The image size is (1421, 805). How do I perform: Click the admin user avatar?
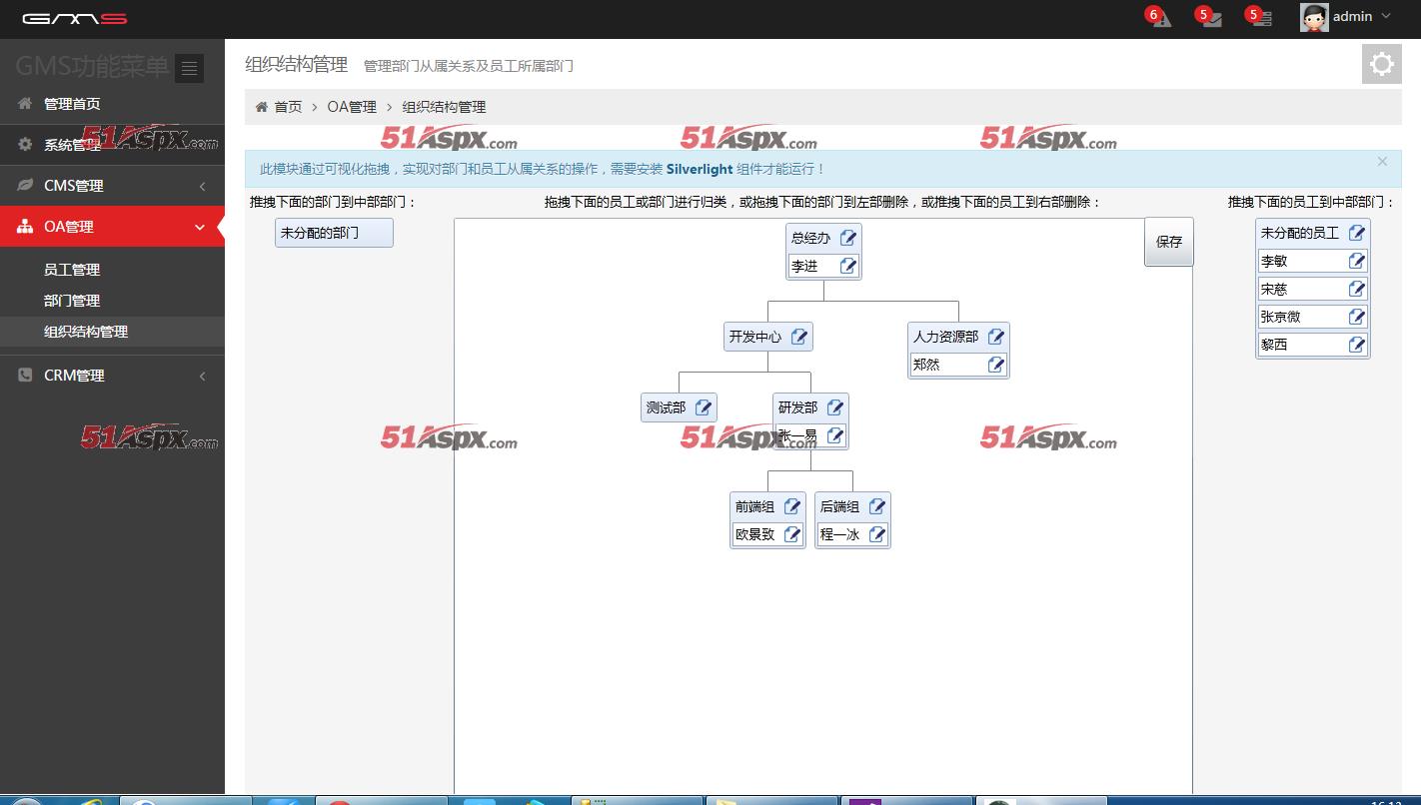[x=1314, y=17]
